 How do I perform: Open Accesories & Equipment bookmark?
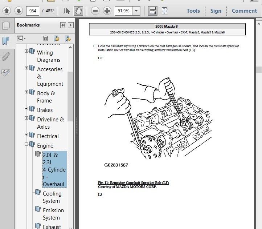50,76
